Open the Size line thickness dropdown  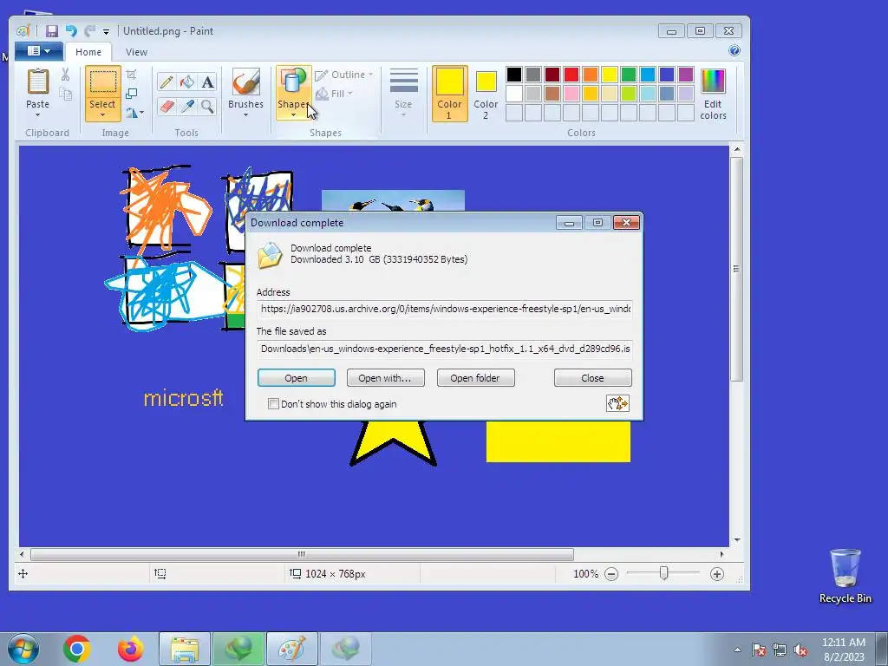click(404, 94)
